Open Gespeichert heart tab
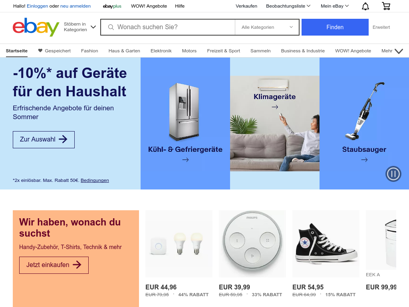This screenshot has width=409, height=307. 54,51
